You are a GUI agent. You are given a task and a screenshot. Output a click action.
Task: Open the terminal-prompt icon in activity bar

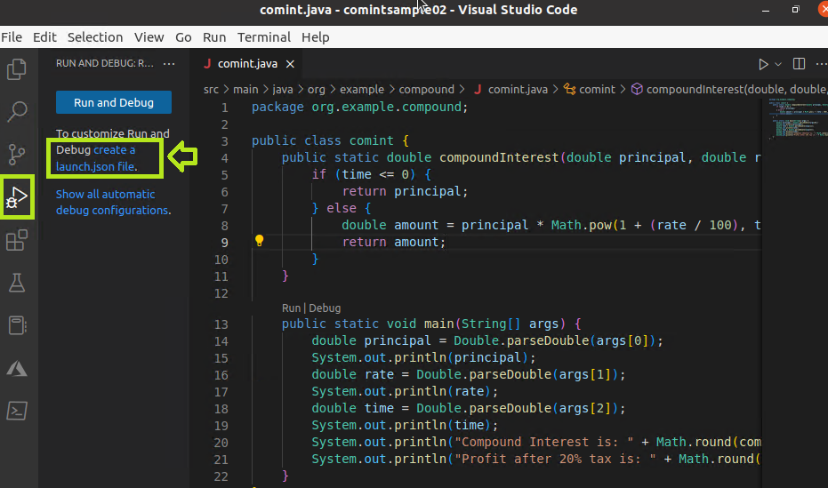point(17,411)
